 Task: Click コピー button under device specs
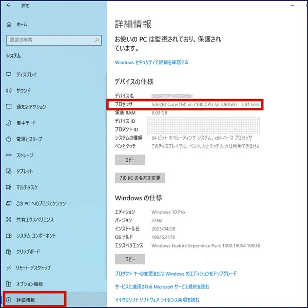[x=130, y=160]
